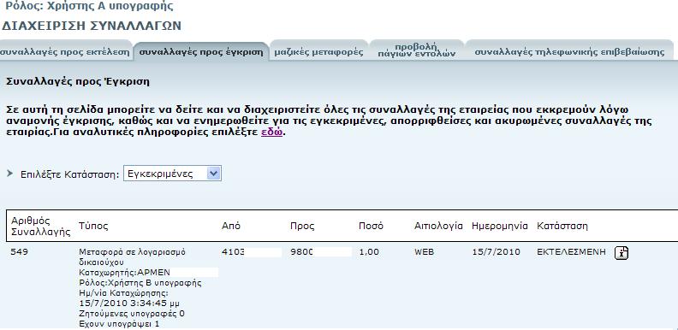
Task: Open info icon for transaction 549
Action: pos(621,253)
